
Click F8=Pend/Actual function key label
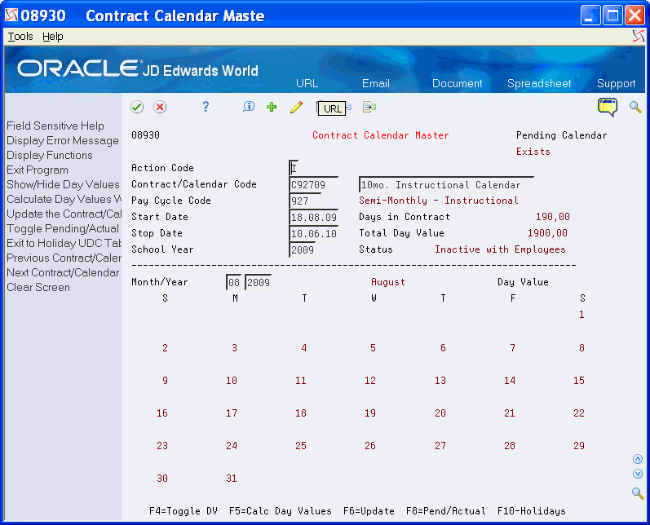tap(445, 511)
